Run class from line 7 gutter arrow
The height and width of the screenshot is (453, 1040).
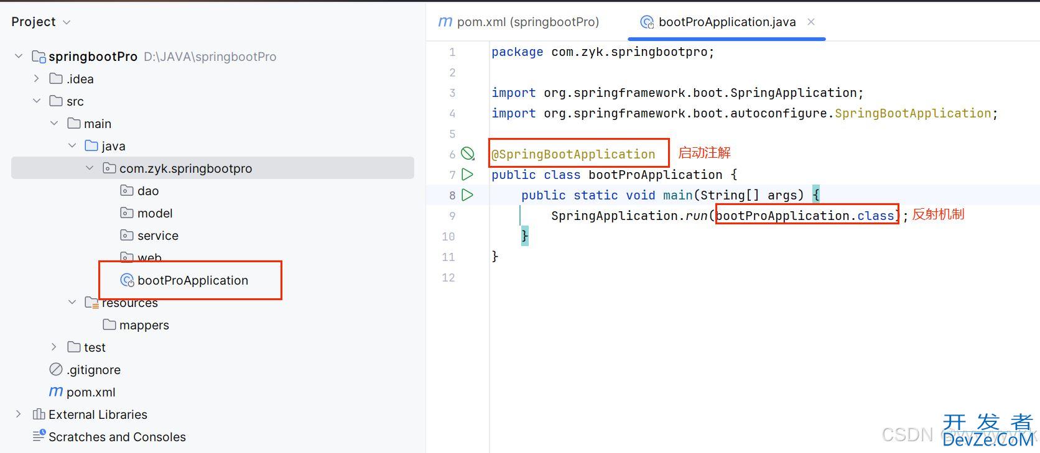point(468,175)
